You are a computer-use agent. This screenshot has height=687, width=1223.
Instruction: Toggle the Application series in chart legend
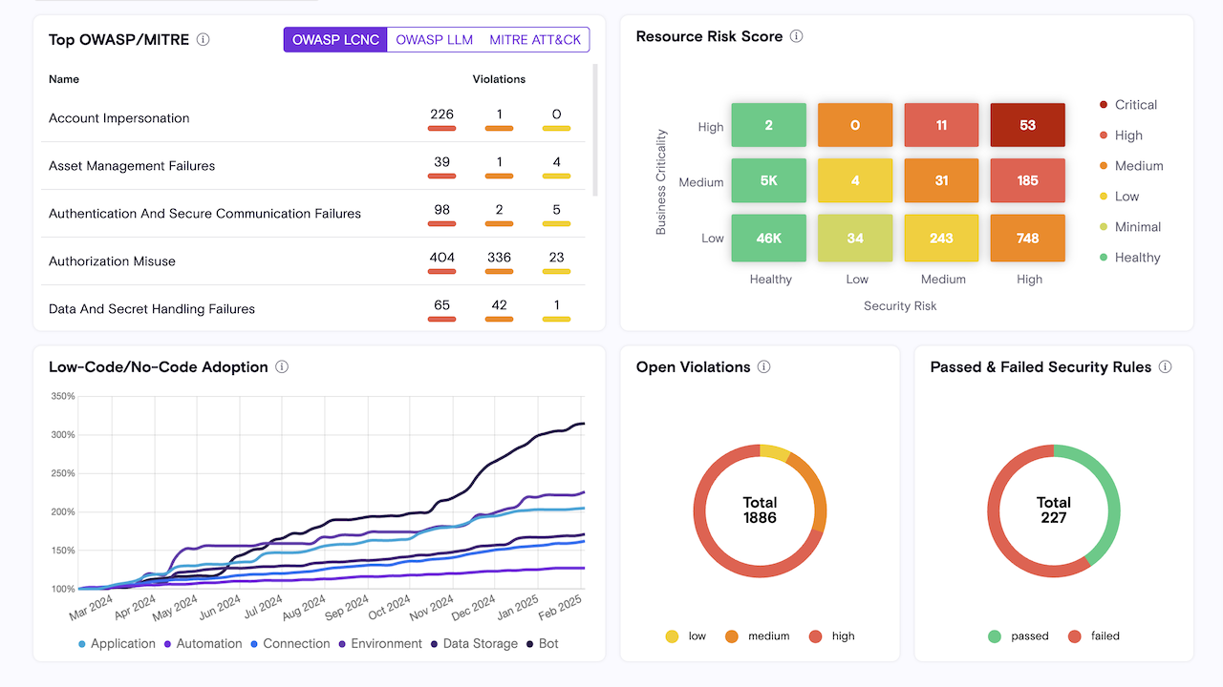116,644
